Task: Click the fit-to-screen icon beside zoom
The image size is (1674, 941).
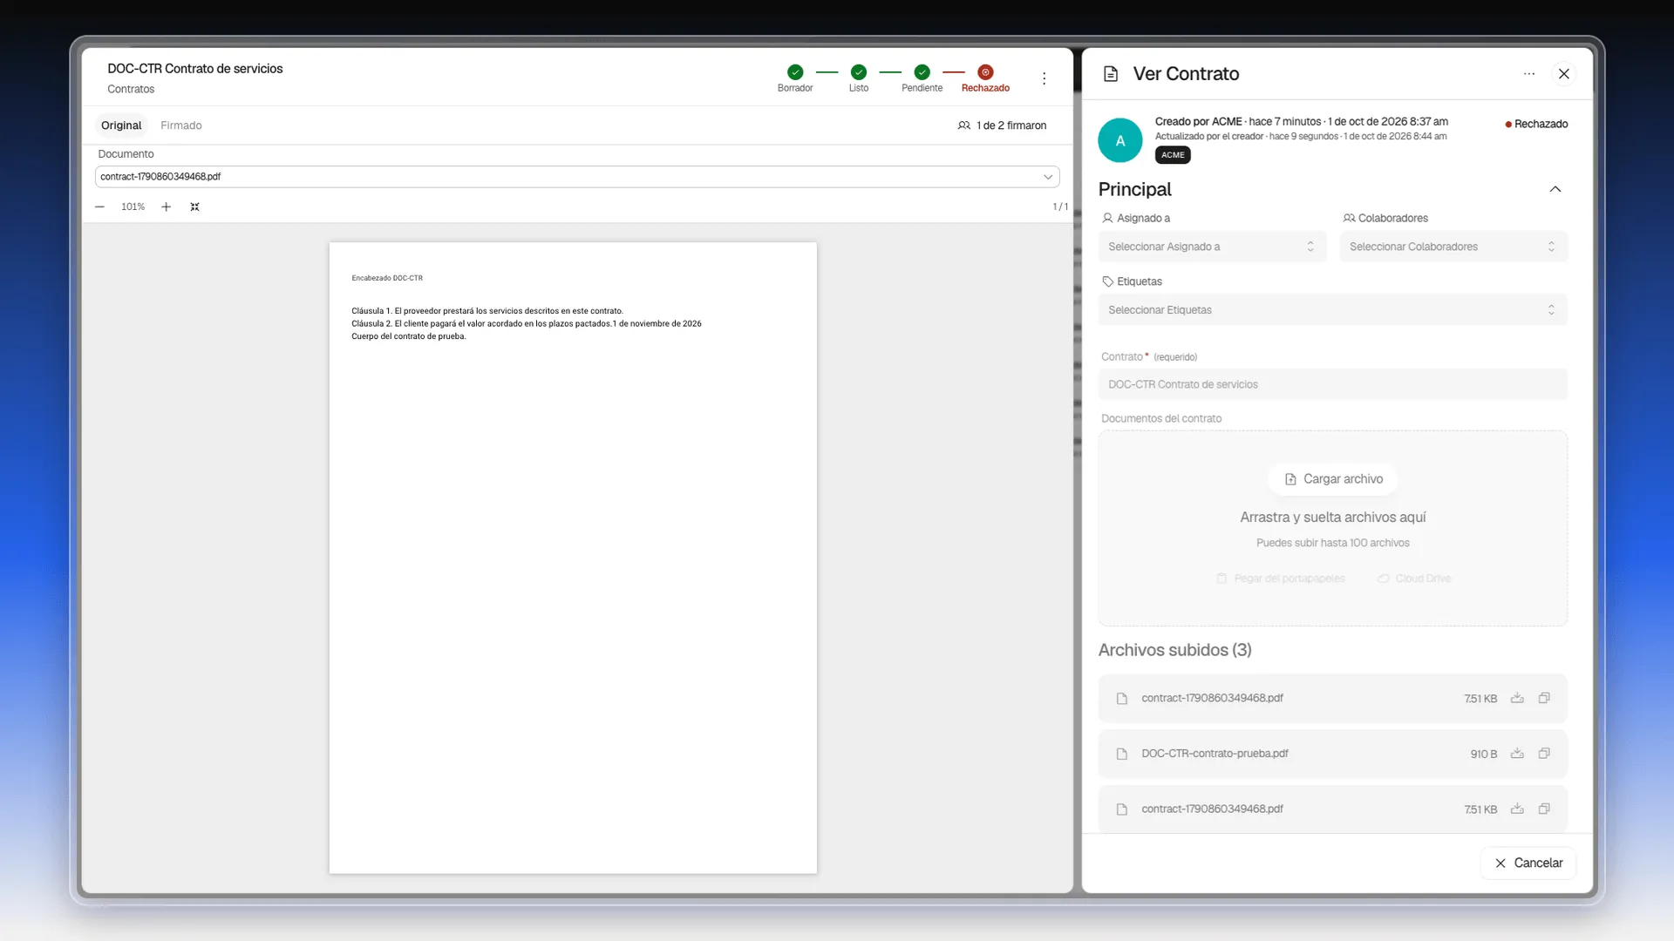Action: (195, 207)
